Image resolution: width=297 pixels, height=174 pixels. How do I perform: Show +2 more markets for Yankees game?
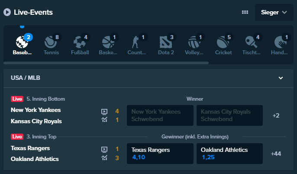coord(276,115)
